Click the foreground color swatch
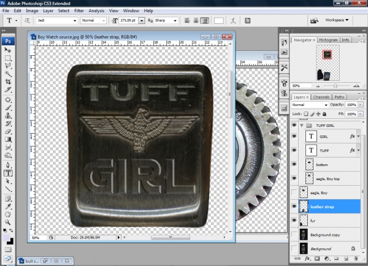 [6, 237]
